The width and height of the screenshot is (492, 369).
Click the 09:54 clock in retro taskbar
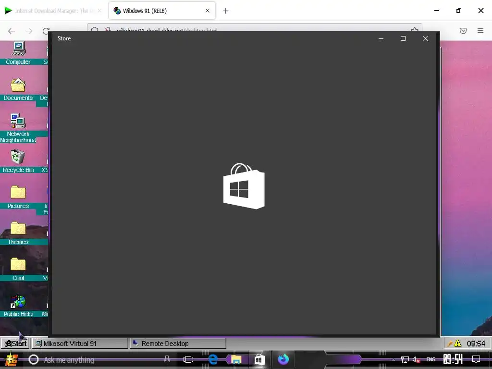click(476, 344)
